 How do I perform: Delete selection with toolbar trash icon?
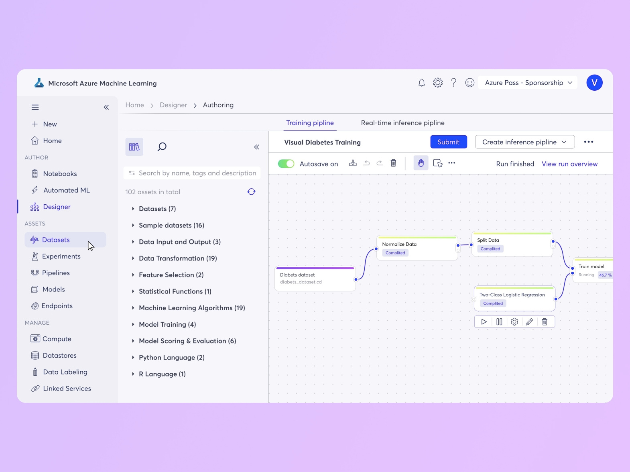(393, 163)
